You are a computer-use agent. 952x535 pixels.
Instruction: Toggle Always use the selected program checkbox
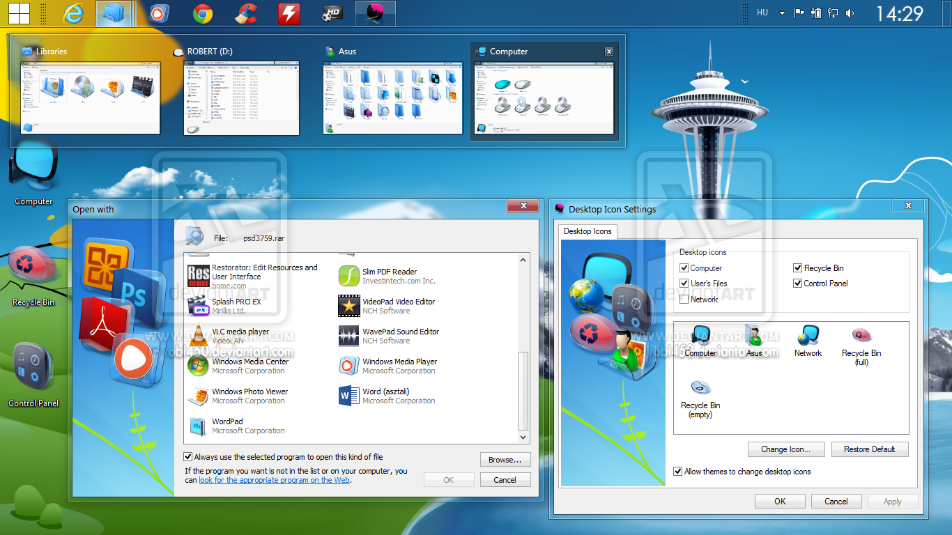tap(187, 457)
